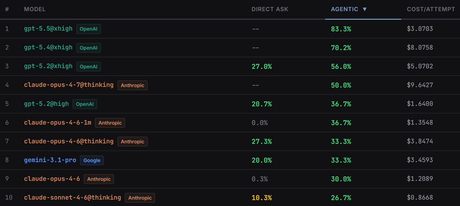The image size is (460, 206).
Task: Click the Anthropic badge beside claude-opus-4-6-1m
Action: (110, 123)
